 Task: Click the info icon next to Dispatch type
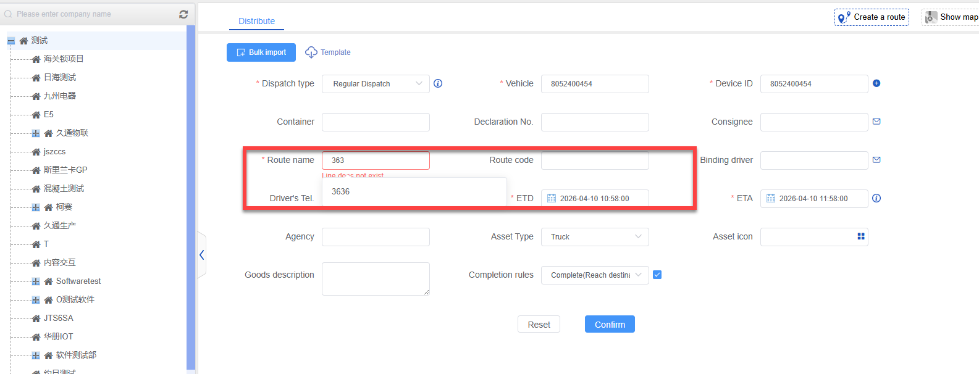pos(438,83)
